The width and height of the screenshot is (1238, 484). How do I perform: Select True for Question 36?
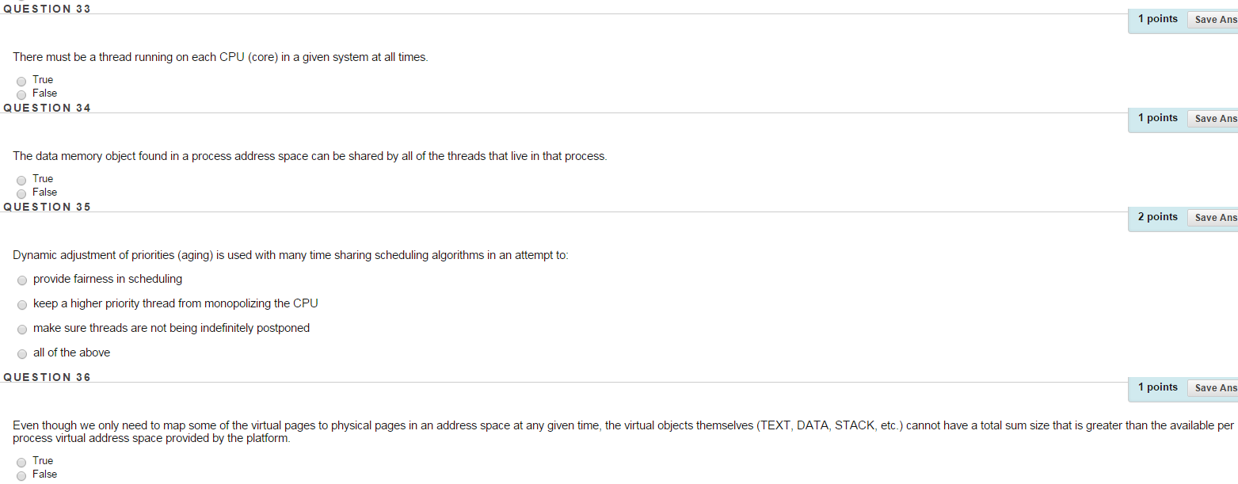[x=21, y=461]
